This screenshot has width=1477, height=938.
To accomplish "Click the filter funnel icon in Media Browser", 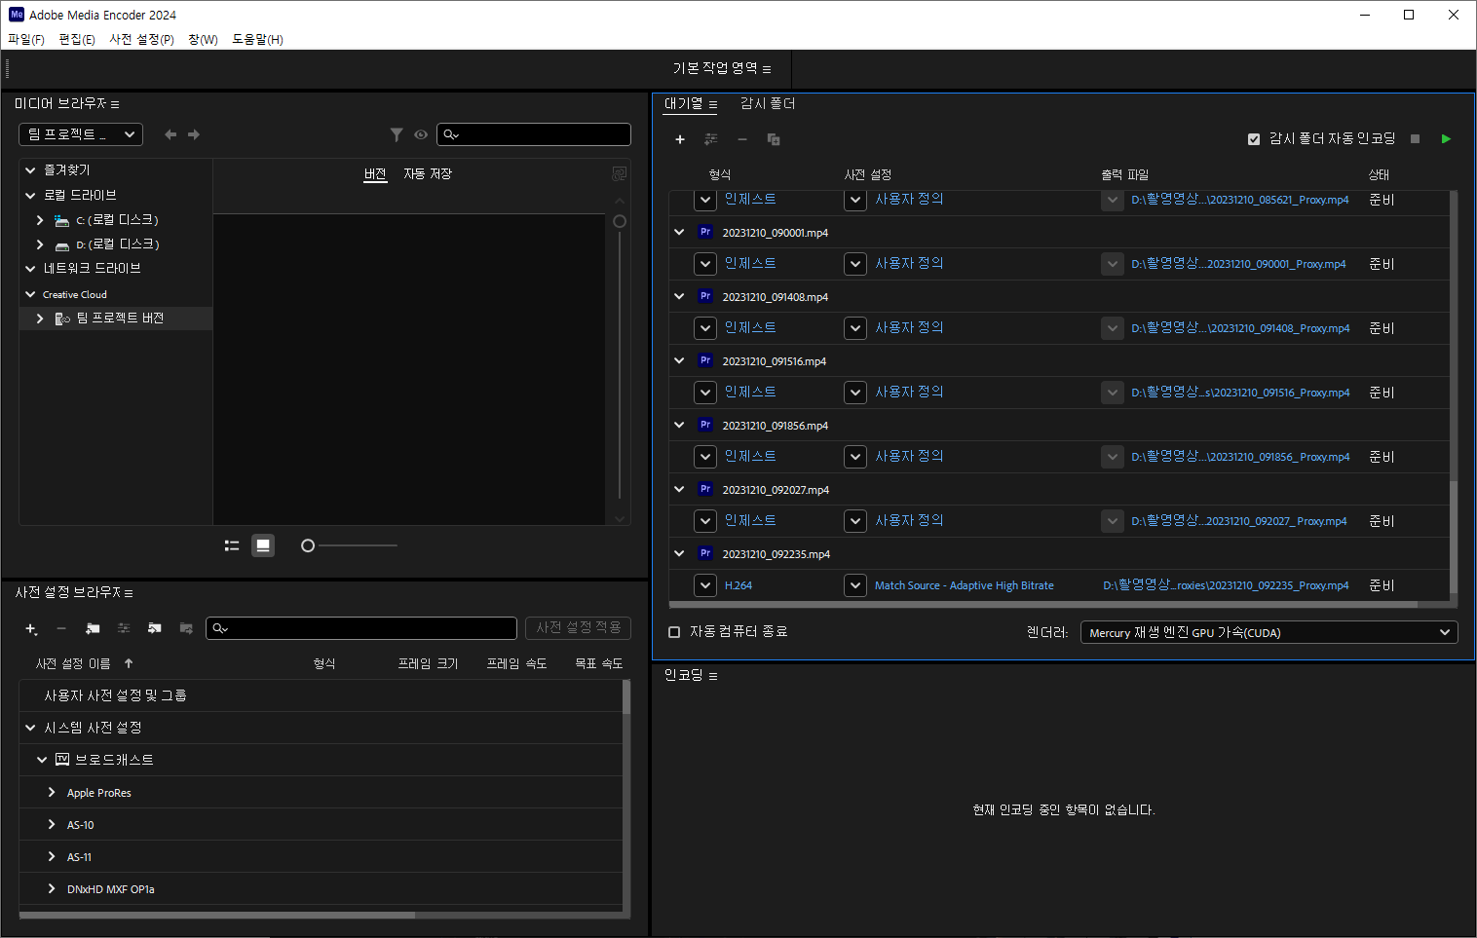I will [x=397, y=134].
